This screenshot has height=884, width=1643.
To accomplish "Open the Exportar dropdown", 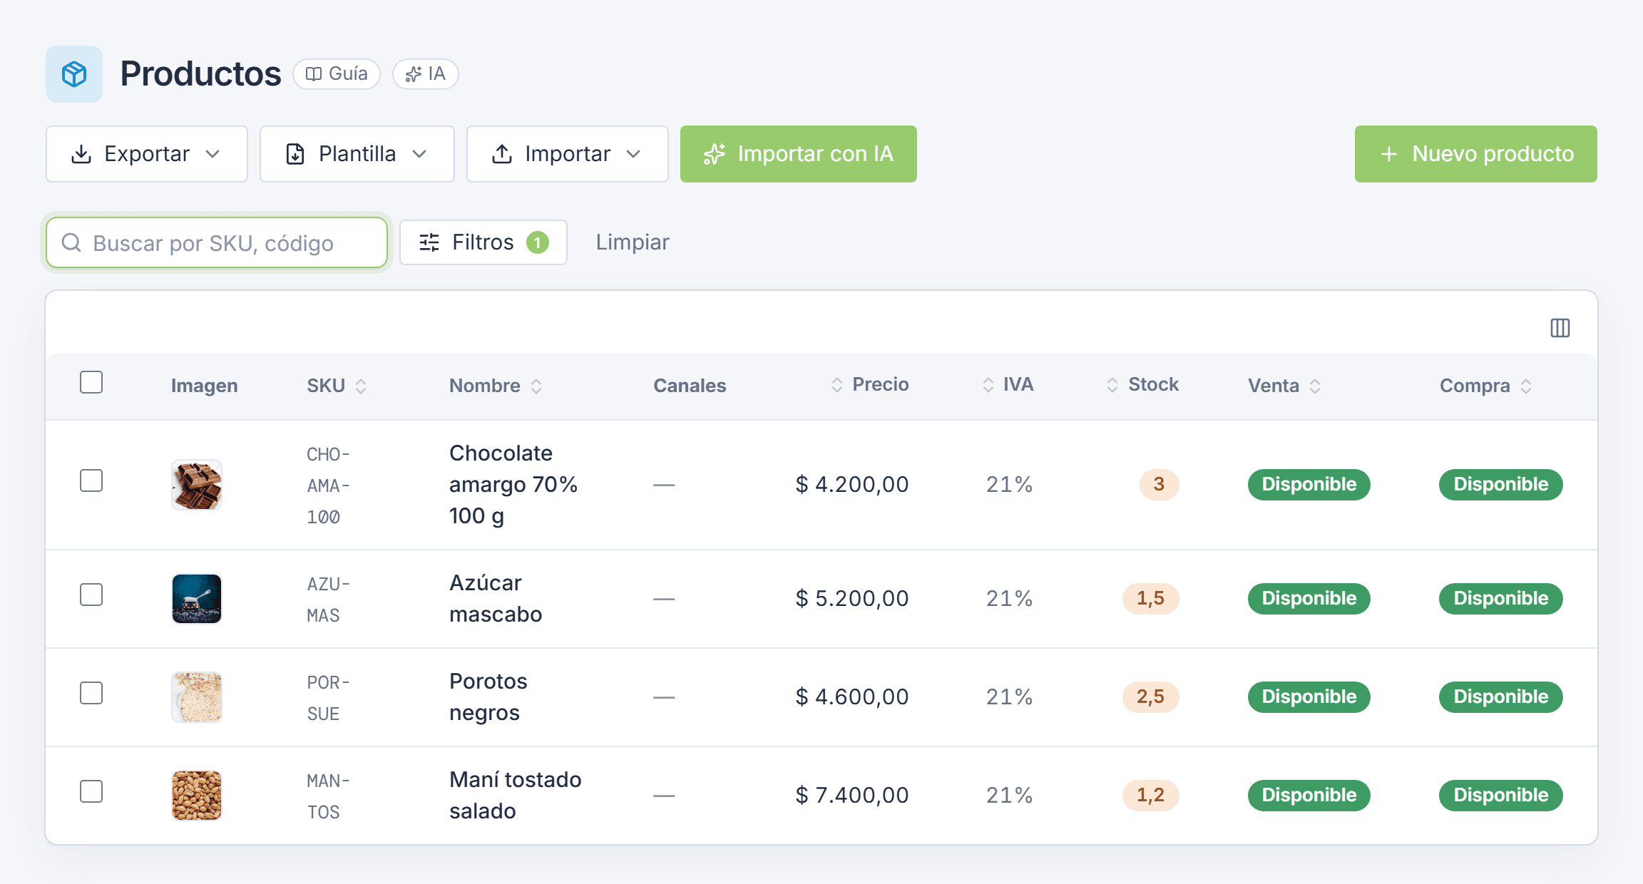I will point(147,154).
